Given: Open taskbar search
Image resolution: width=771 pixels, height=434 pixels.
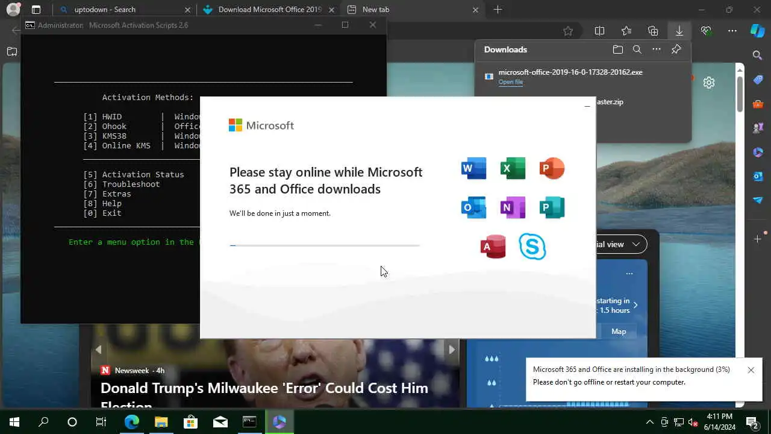Looking at the screenshot, I should pos(43,422).
